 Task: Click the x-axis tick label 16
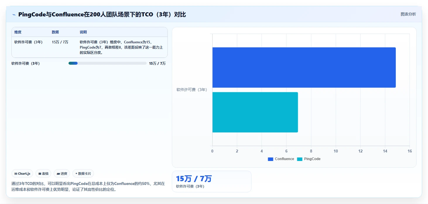(x=410, y=151)
